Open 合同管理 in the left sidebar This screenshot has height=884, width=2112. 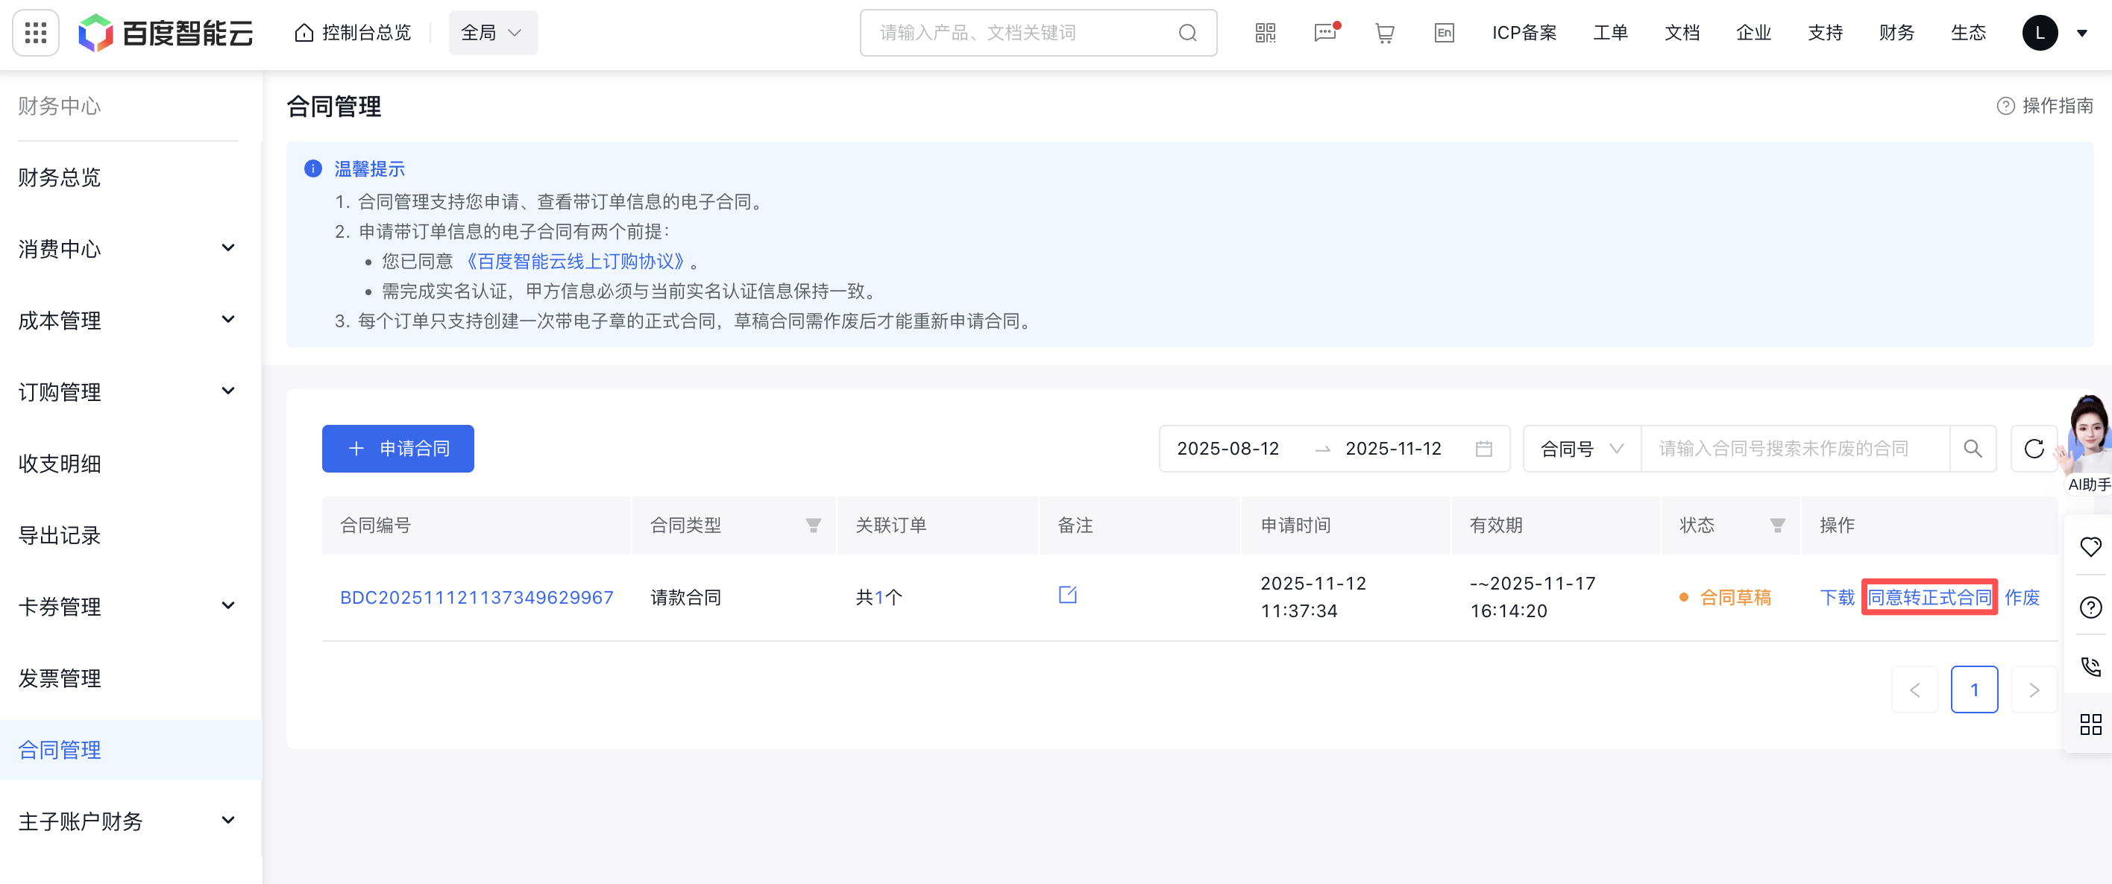pyautogui.click(x=59, y=750)
